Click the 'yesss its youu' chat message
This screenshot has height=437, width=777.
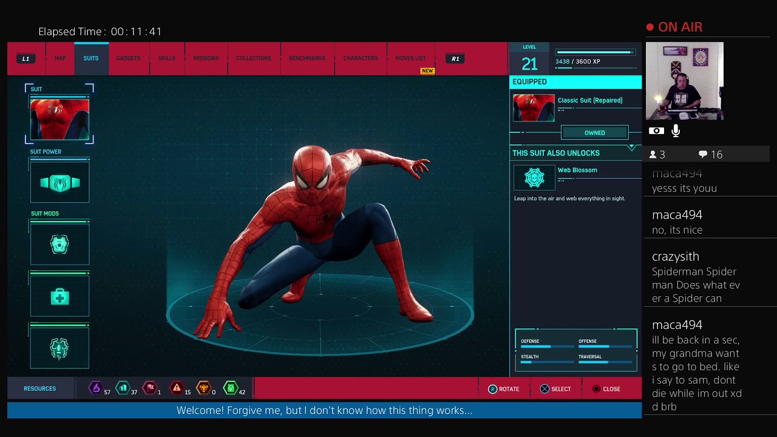point(684,188)
